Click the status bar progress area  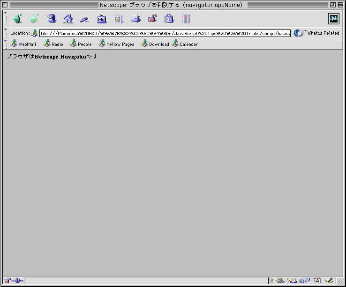[x=146, y=280]
